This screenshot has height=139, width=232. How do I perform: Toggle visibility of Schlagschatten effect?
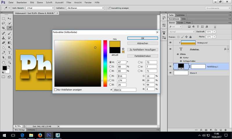pos(181,61)
